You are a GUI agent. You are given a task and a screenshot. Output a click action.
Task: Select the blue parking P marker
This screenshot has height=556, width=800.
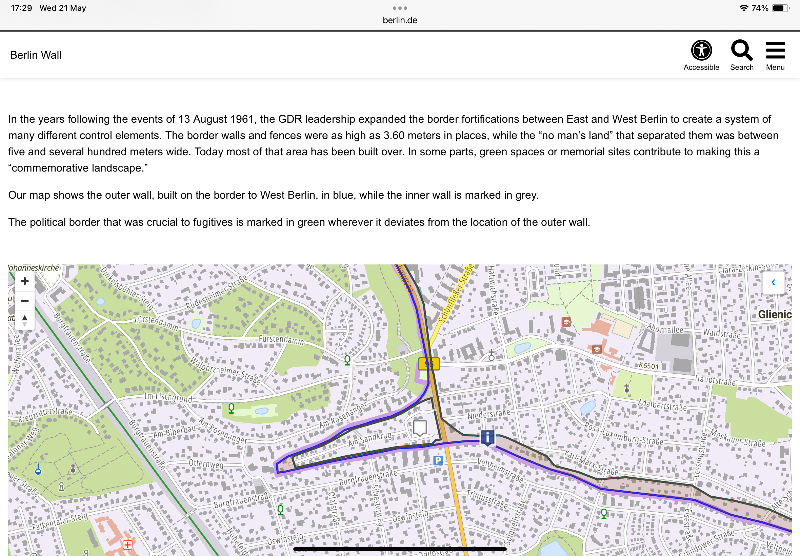pyautogui.click(x=438, y=460)
